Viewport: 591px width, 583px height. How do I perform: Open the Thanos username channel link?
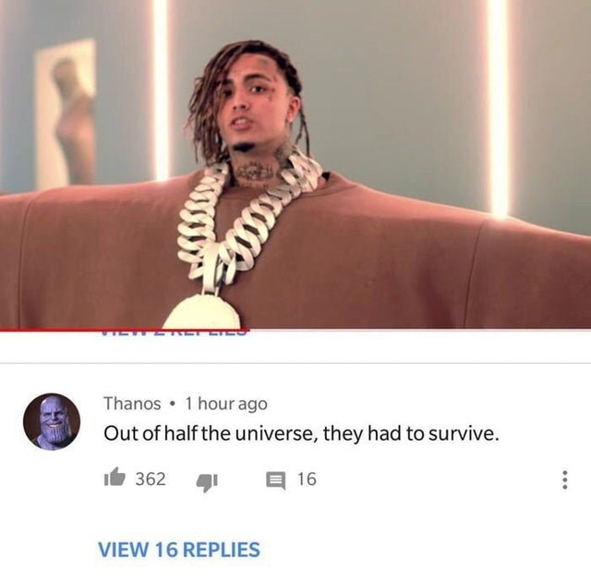[132, 404]
